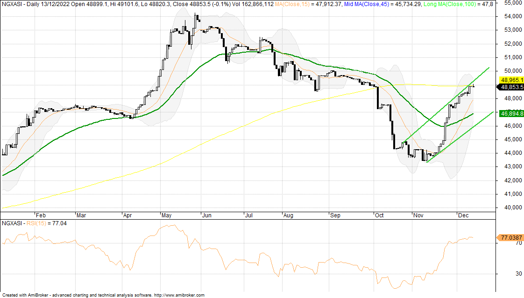Screen dimensions: 524x298
Task: Click the 53,000 price axis label
Action: pyautogui.click(x=513, y=30)
